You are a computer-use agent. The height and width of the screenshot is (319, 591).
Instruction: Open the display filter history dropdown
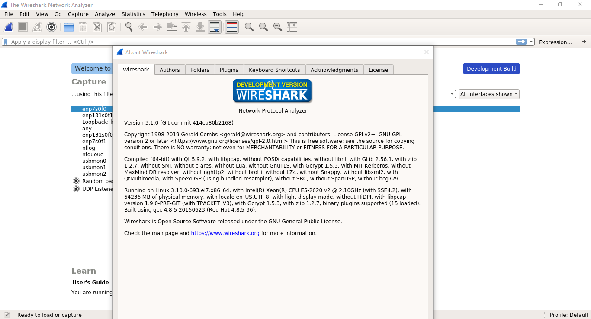[x=531, y=42]
